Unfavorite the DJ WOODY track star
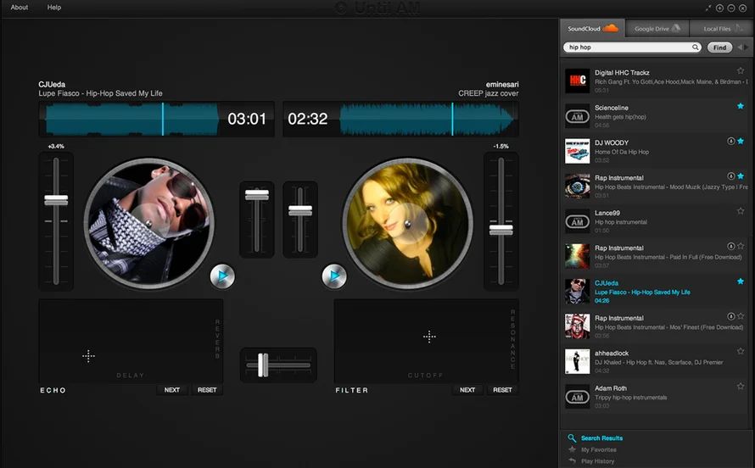This screenshot has height=468, width=755. coord(741,141)
